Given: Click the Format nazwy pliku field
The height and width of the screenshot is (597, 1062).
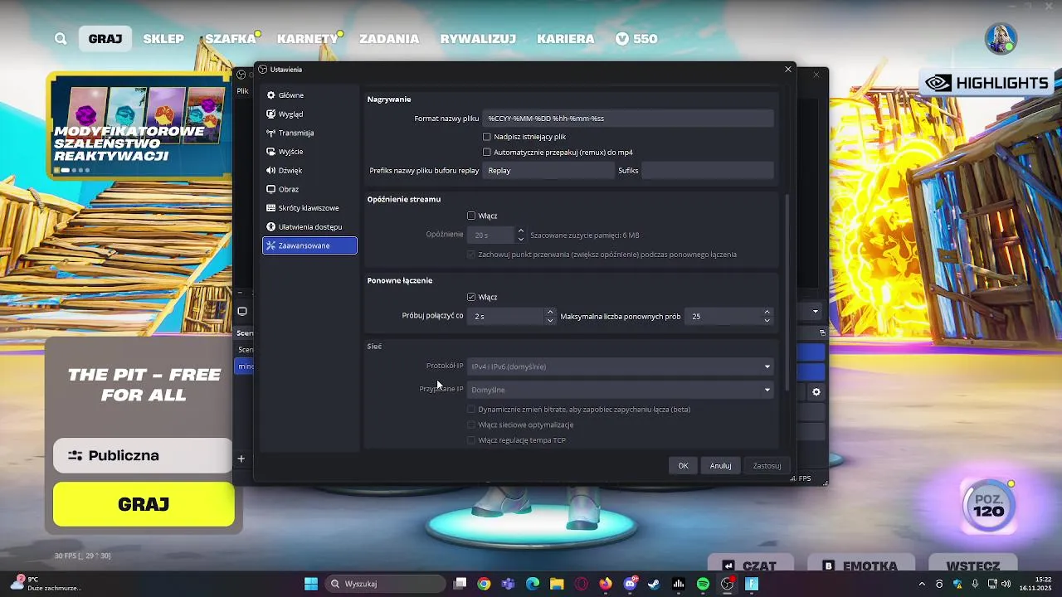Looking at the screenshot, I should tap(628, 119).
